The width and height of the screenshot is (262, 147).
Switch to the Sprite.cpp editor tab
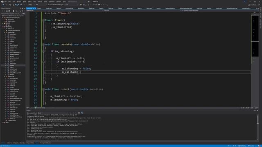click(49, 8)
